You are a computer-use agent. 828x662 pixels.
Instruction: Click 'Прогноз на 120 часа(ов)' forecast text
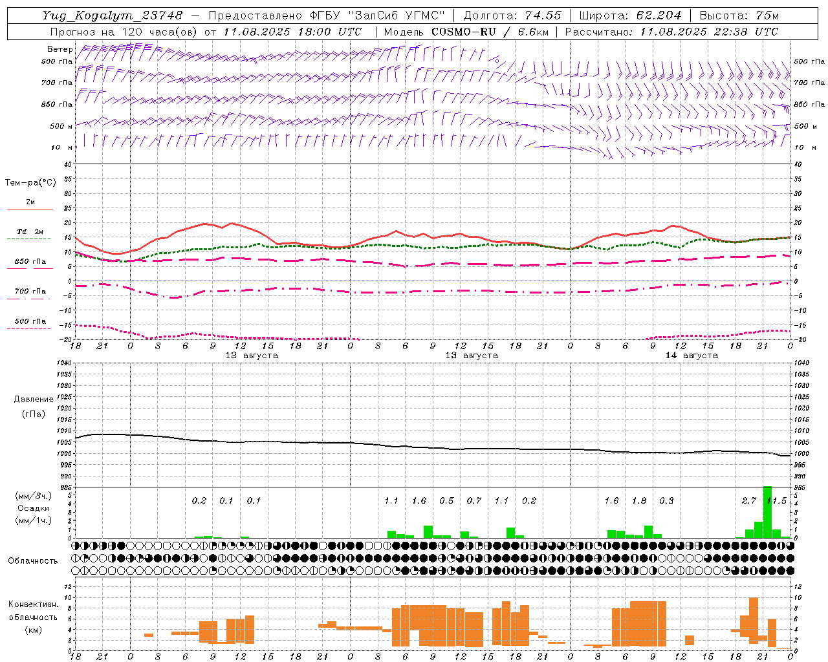tap(125, 32)
